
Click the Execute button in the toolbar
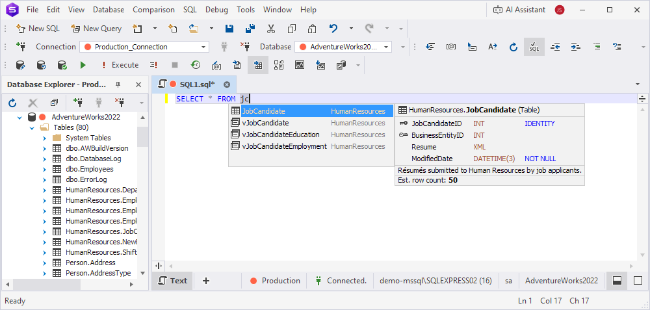119,65
